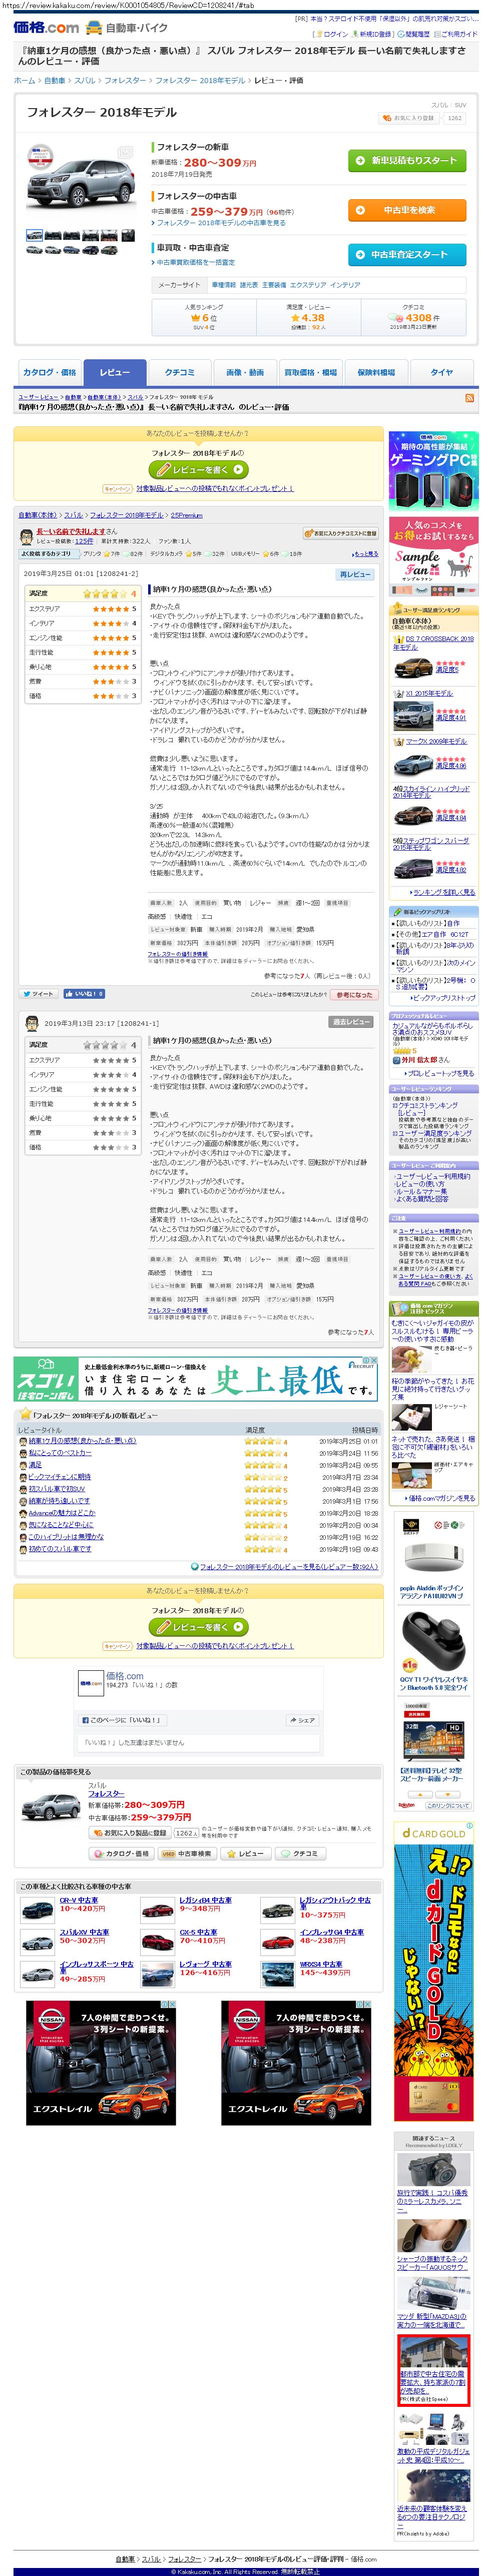
Task: Open the 新規ID登録 link
Action: tap(374, 34)
